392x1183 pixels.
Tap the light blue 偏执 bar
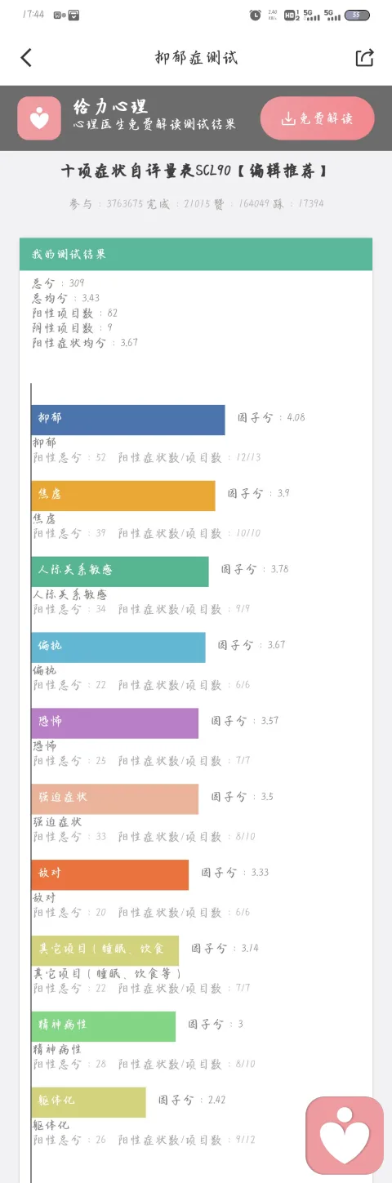[118, 647]
